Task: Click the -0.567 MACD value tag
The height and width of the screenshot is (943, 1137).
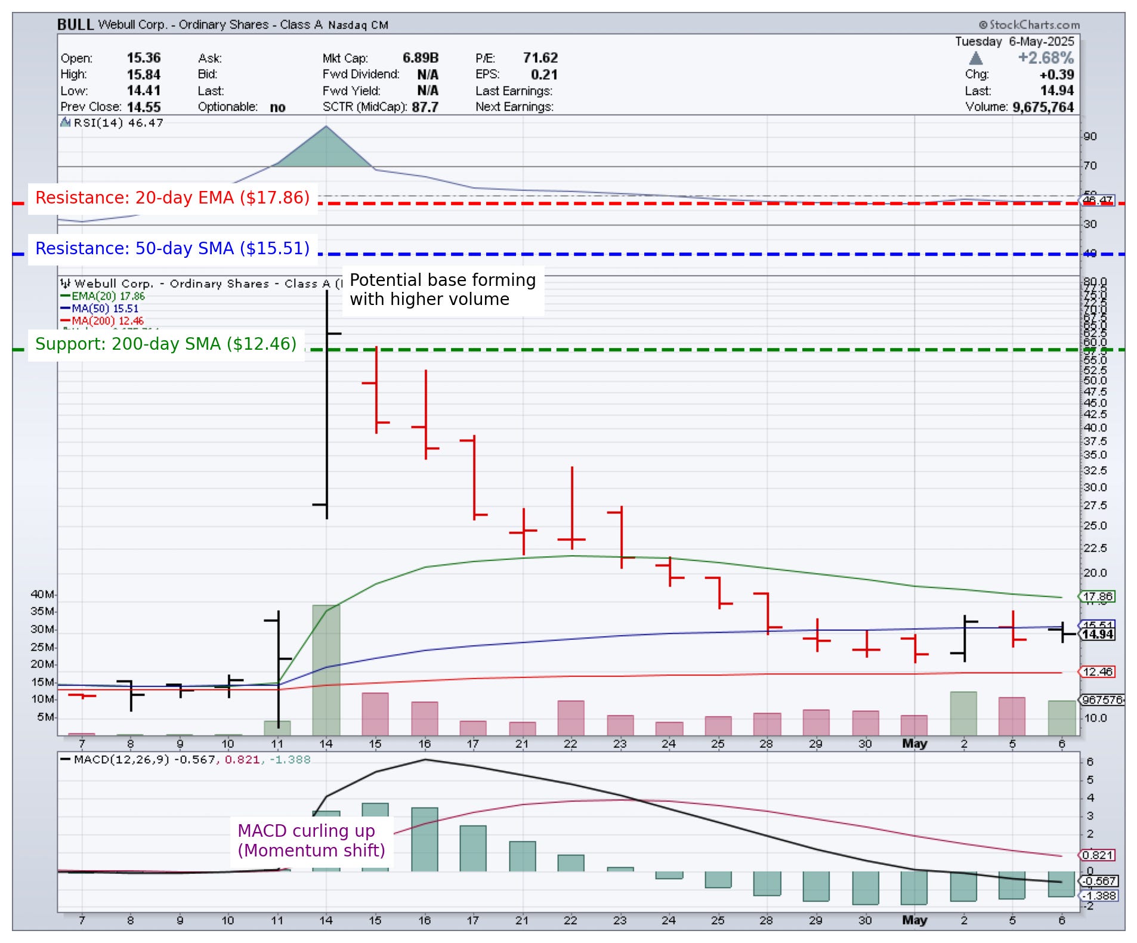Action: [x=1099, y=882]
